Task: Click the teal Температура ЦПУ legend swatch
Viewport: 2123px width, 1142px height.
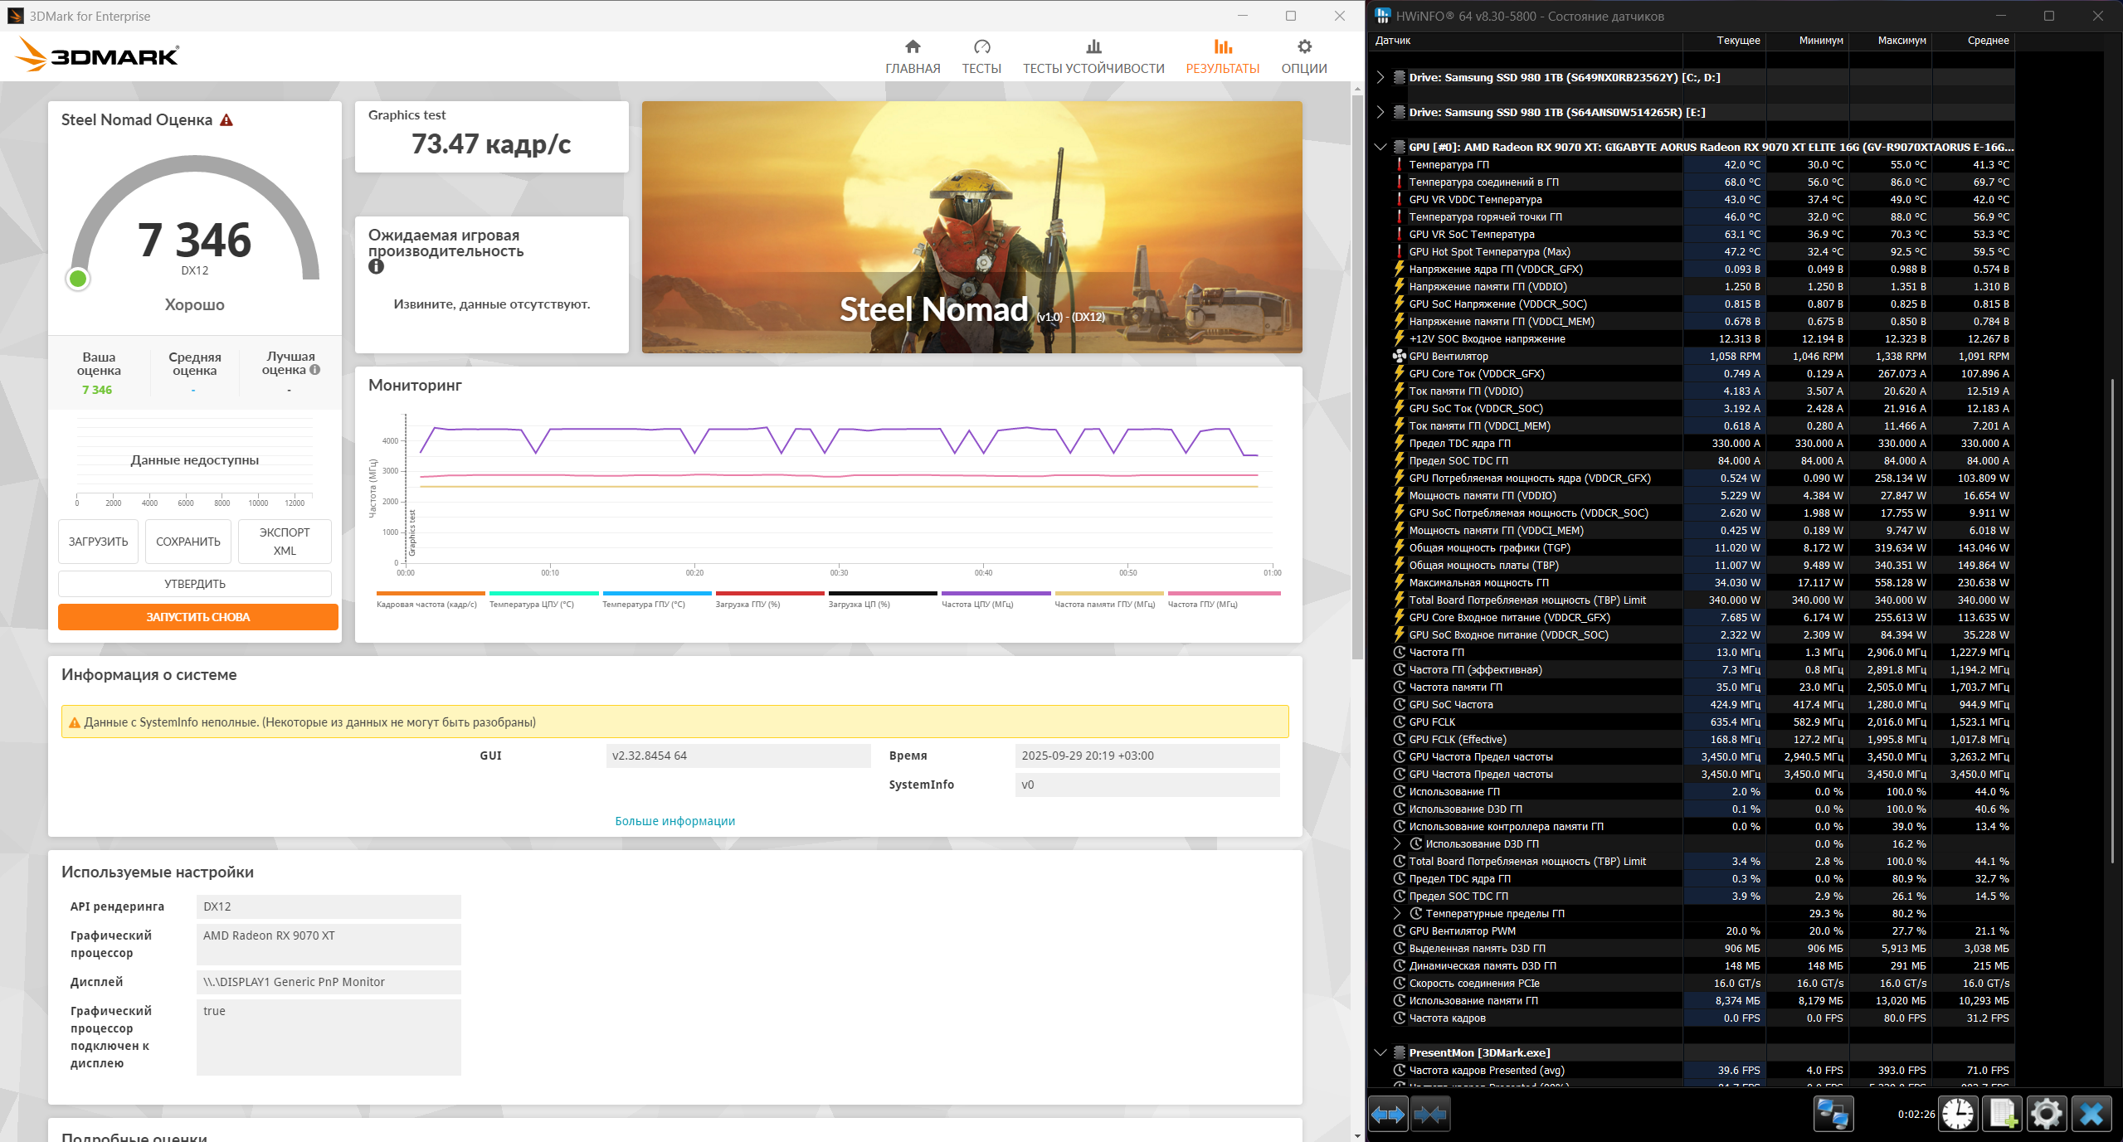Action: point(544,593)
